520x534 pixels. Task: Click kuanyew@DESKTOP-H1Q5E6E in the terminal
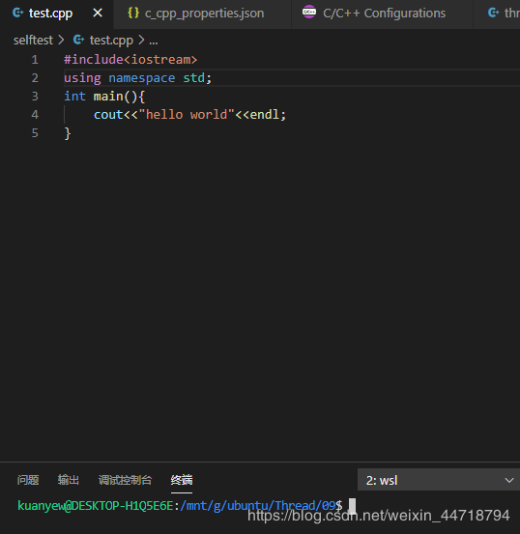click(96, 506)
